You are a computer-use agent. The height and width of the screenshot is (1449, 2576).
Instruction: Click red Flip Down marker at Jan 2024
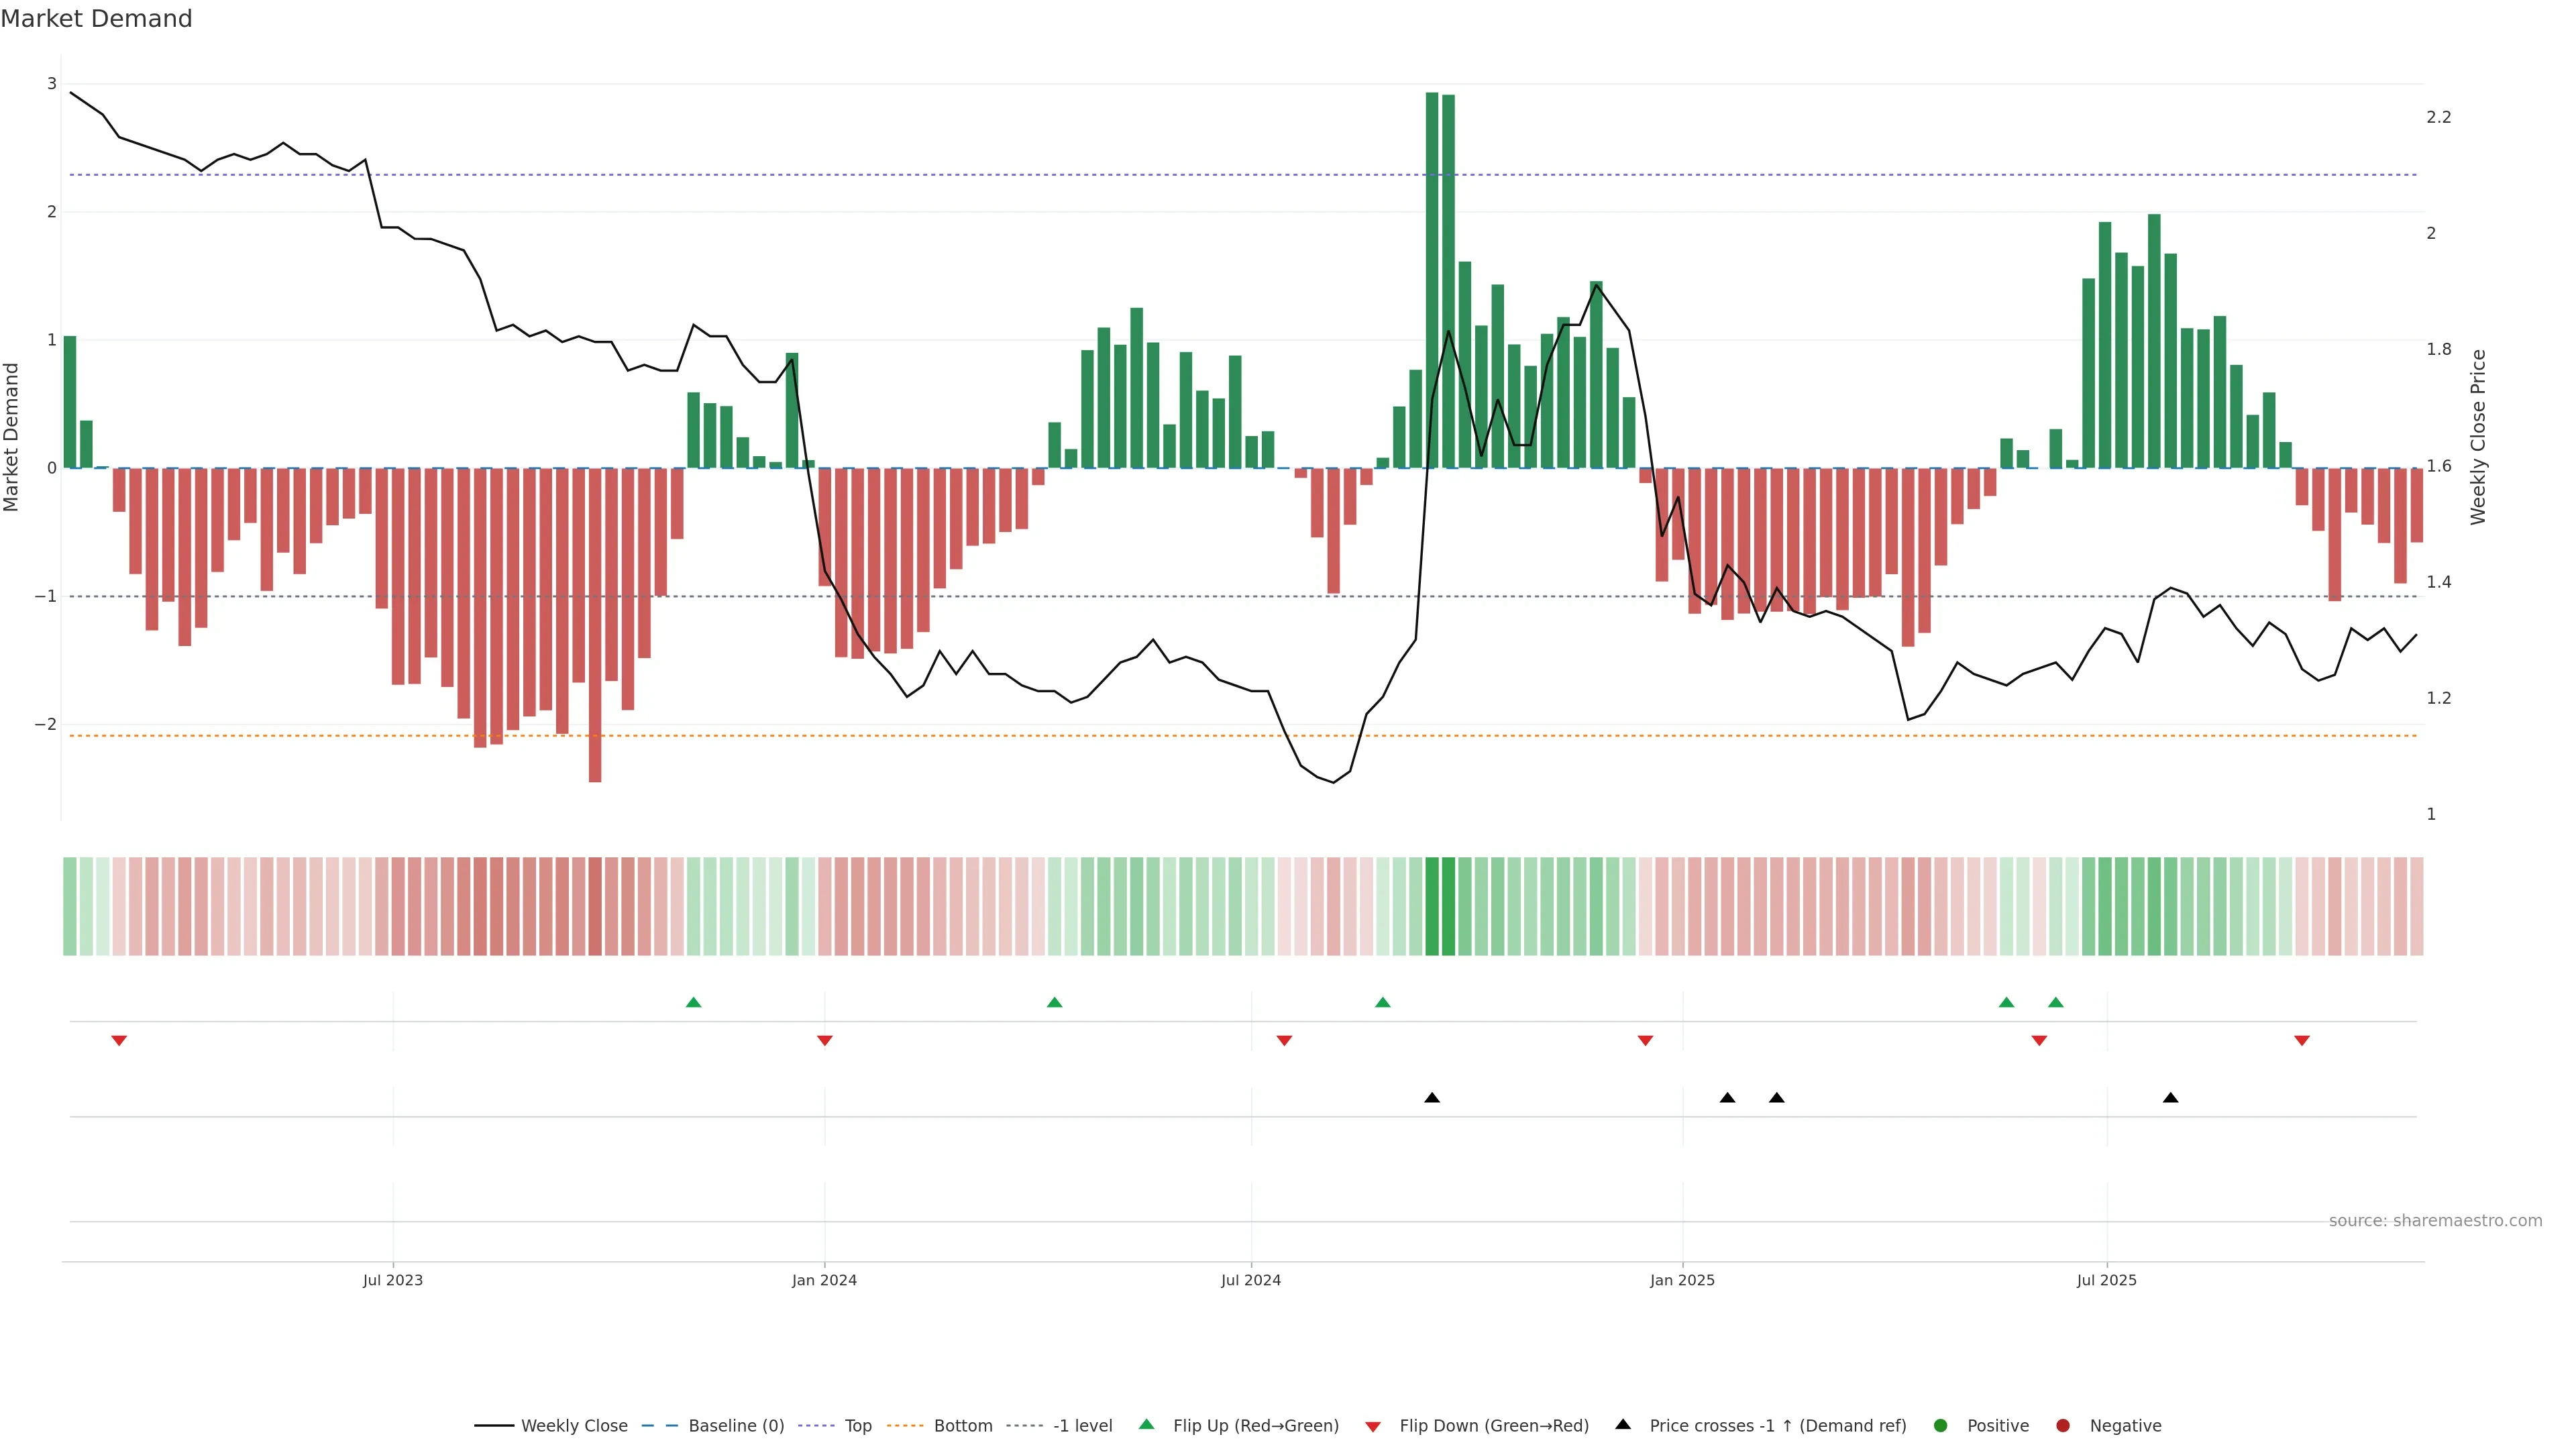point(825,1041)
